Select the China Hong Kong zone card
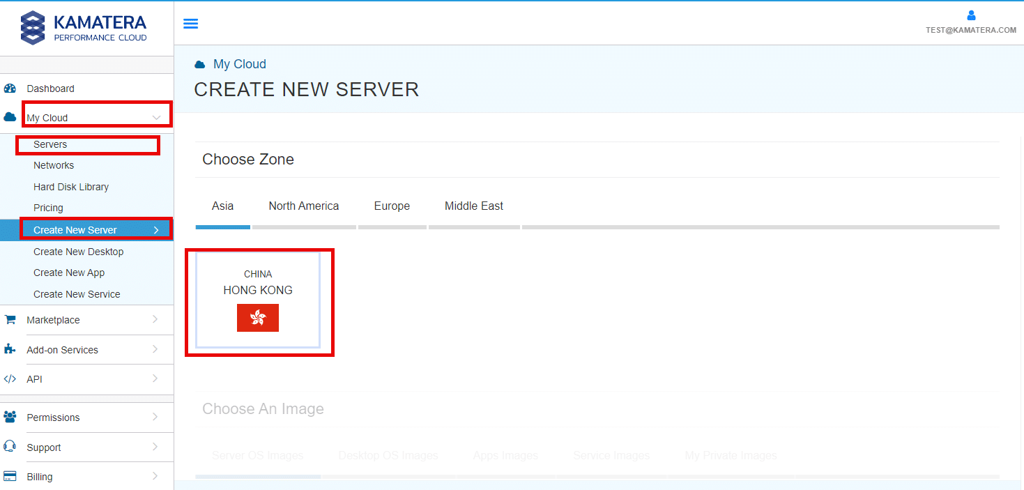Screen dimensions: 1024x490 coord(258,300)
